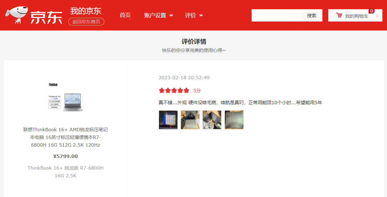
Task: Open the 账户设置 menu item
Action: (x=155, y=15)
